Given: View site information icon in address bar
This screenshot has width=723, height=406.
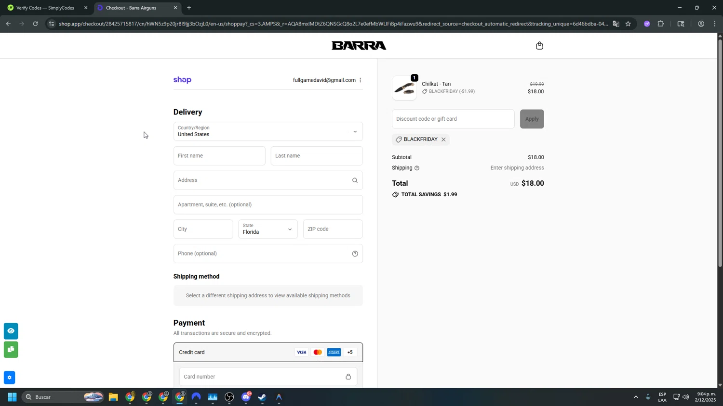Looking at the screenshot, I should click(x=52, y=24).
